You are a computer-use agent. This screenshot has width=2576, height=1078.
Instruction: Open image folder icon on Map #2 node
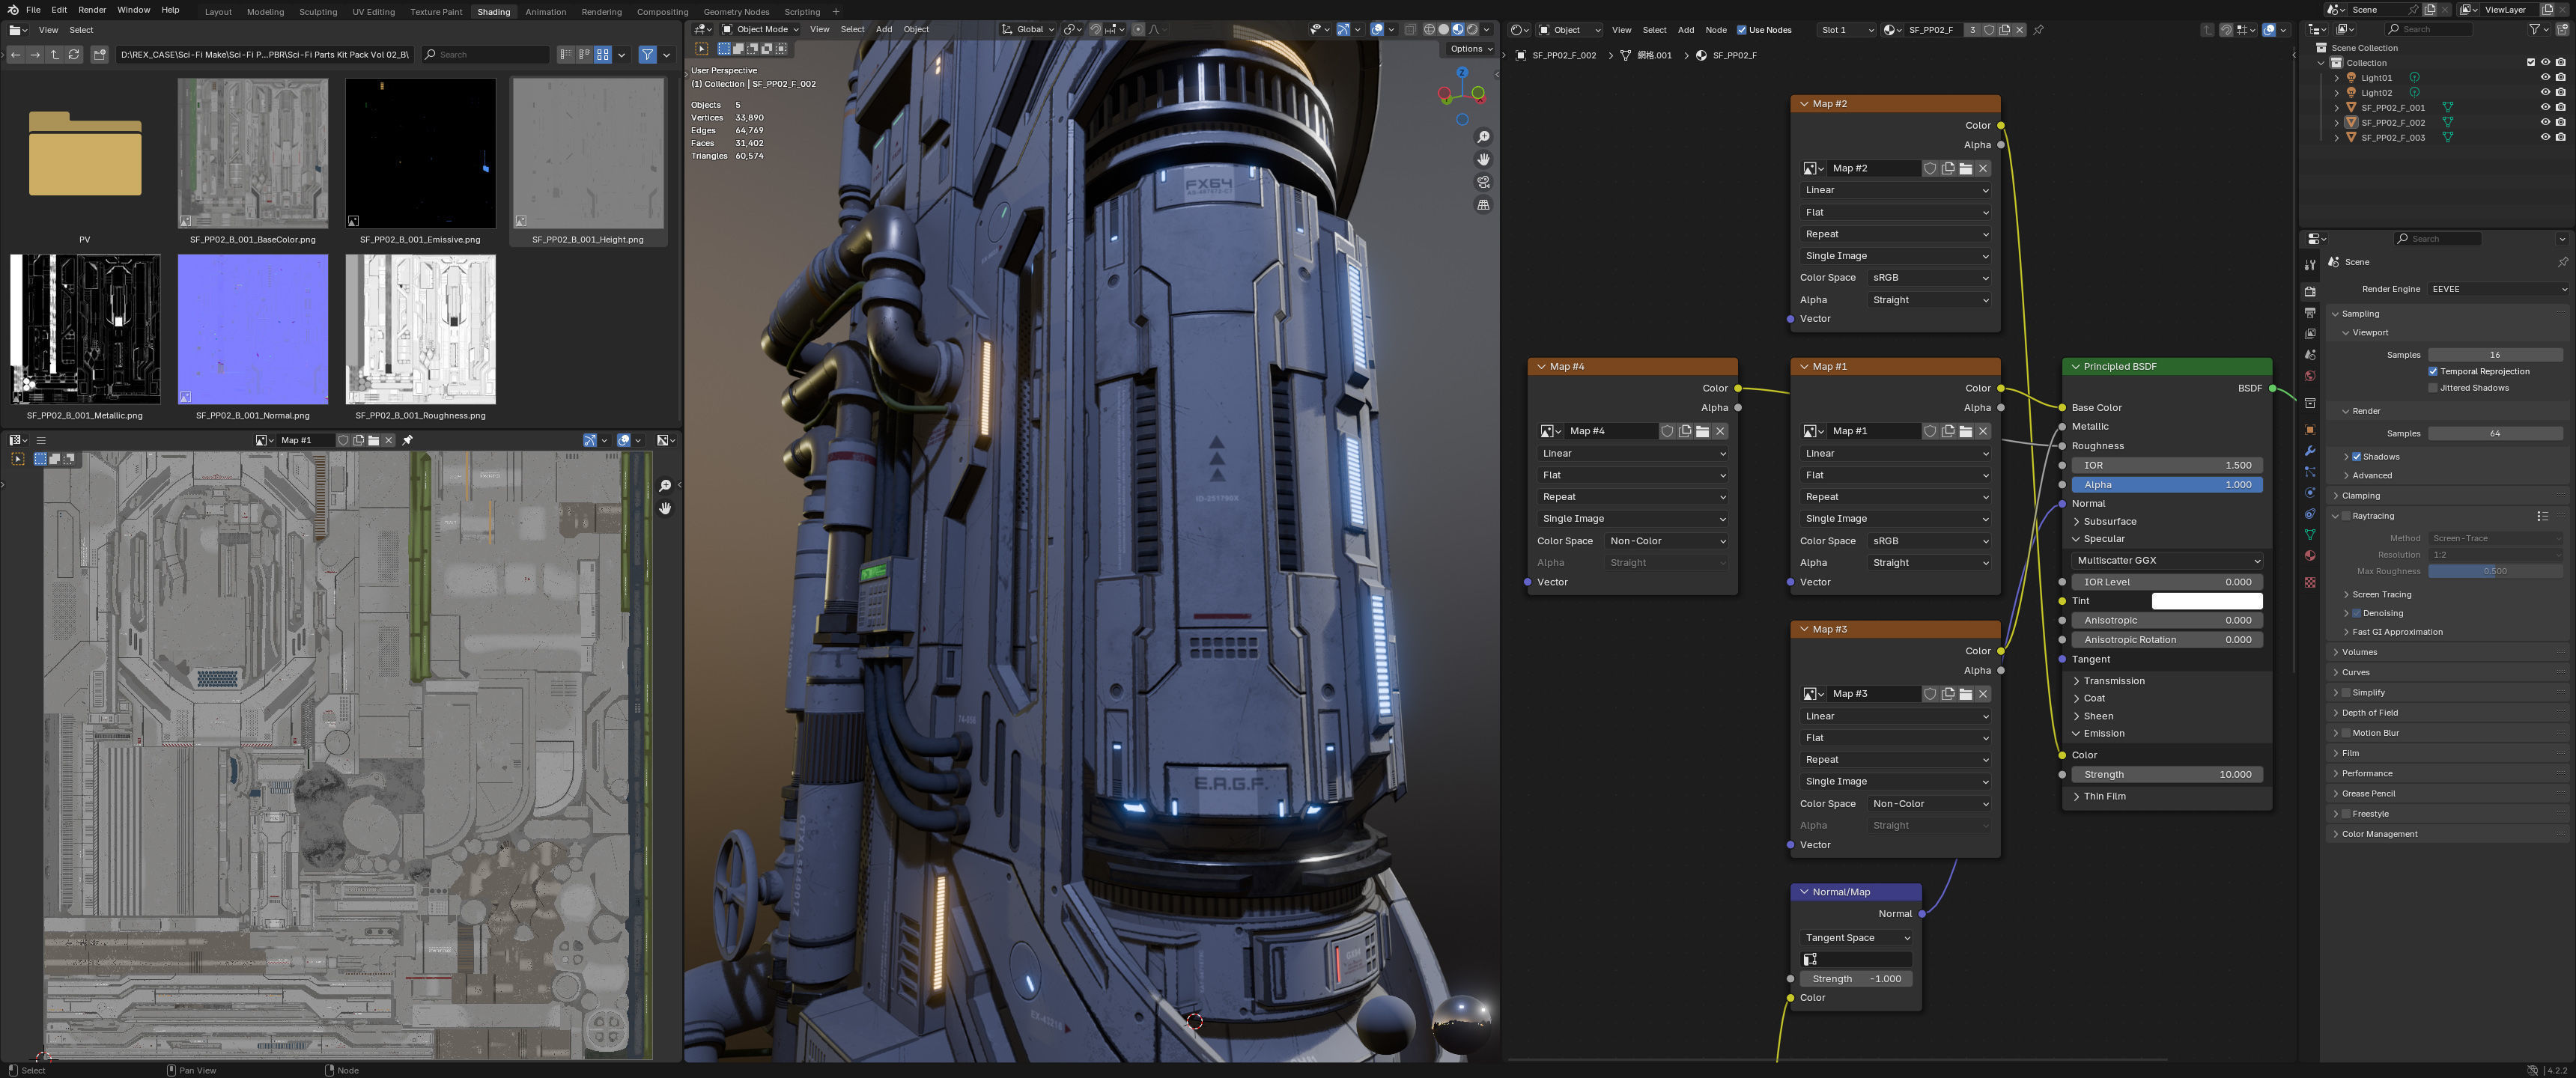tap(1965, 168)
